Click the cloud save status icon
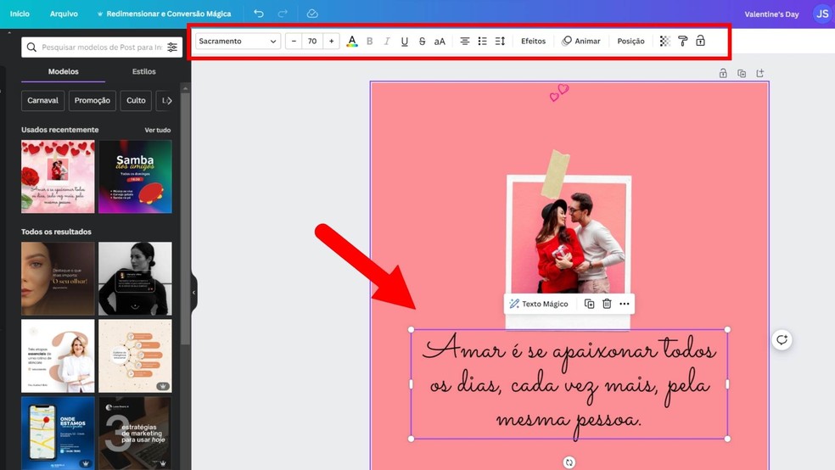 pyautogui.click(x=312, y=14)
